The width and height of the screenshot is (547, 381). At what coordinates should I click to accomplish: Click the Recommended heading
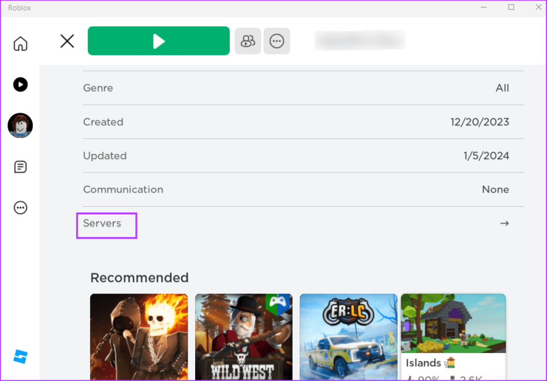[139, 278]
